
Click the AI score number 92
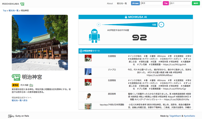tap(139, 38)
